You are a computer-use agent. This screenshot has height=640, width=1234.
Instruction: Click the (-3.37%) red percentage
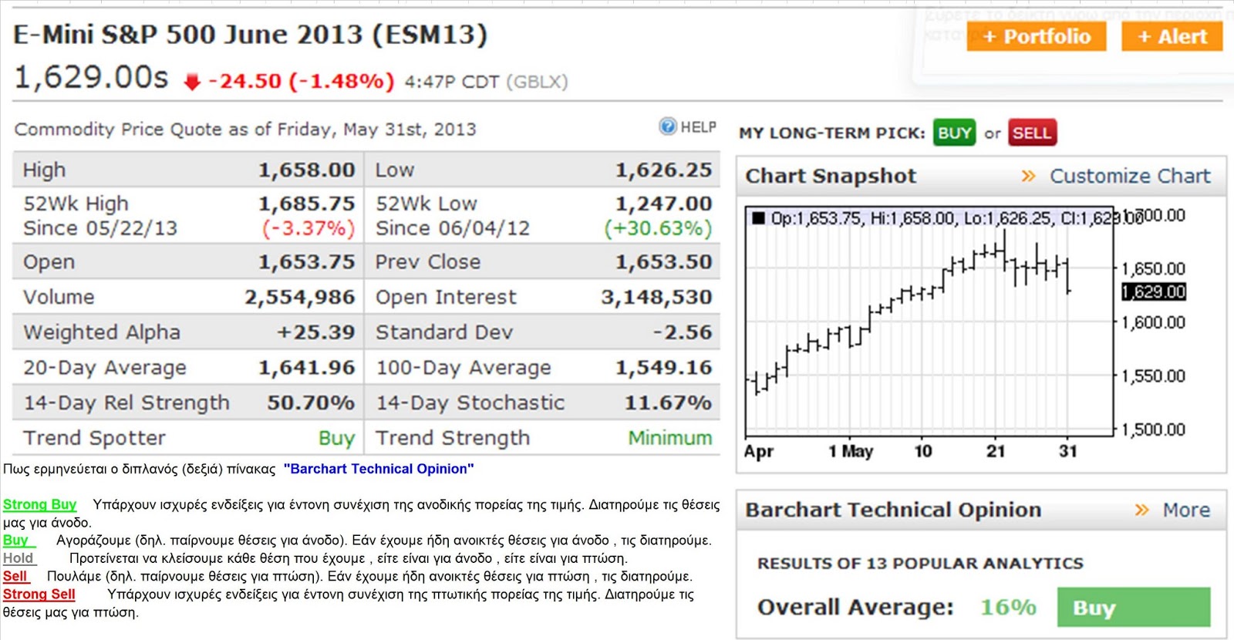point(308,228)
